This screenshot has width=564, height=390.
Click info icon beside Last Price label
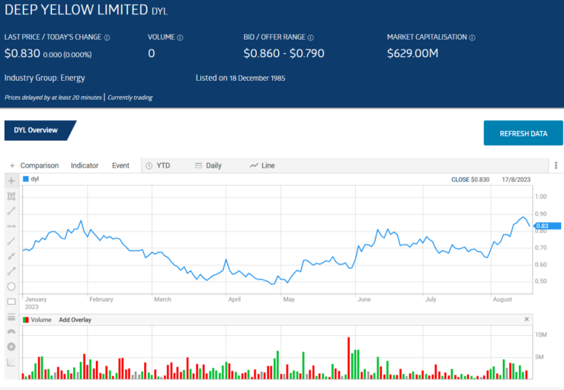(107, 37)
